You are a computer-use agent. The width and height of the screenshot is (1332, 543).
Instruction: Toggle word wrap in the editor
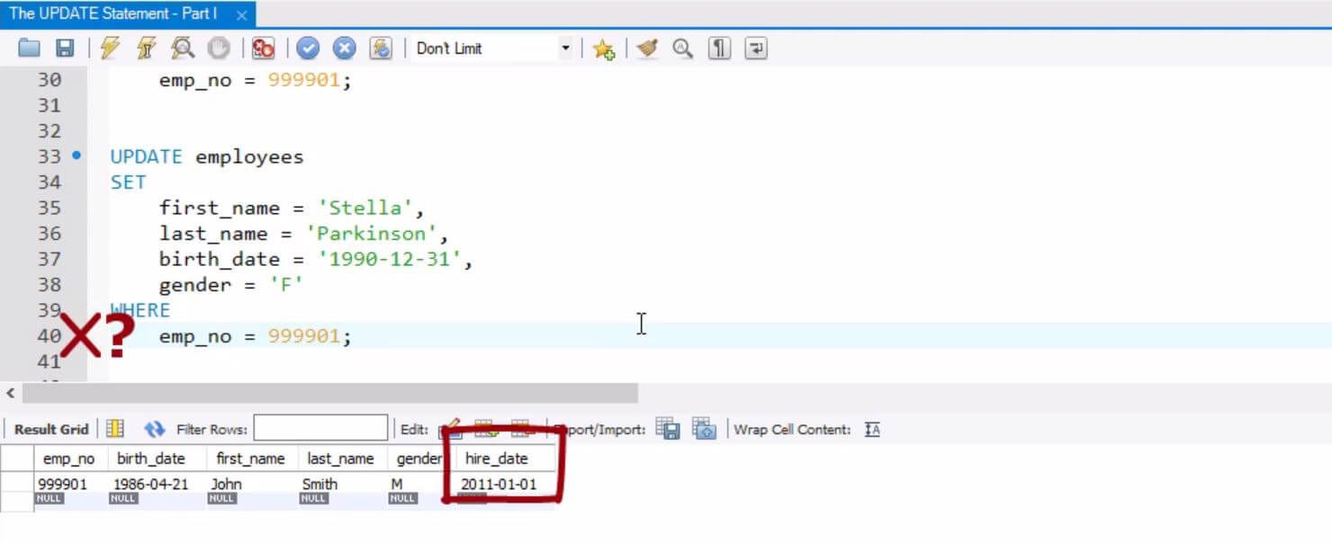[754, 48]
